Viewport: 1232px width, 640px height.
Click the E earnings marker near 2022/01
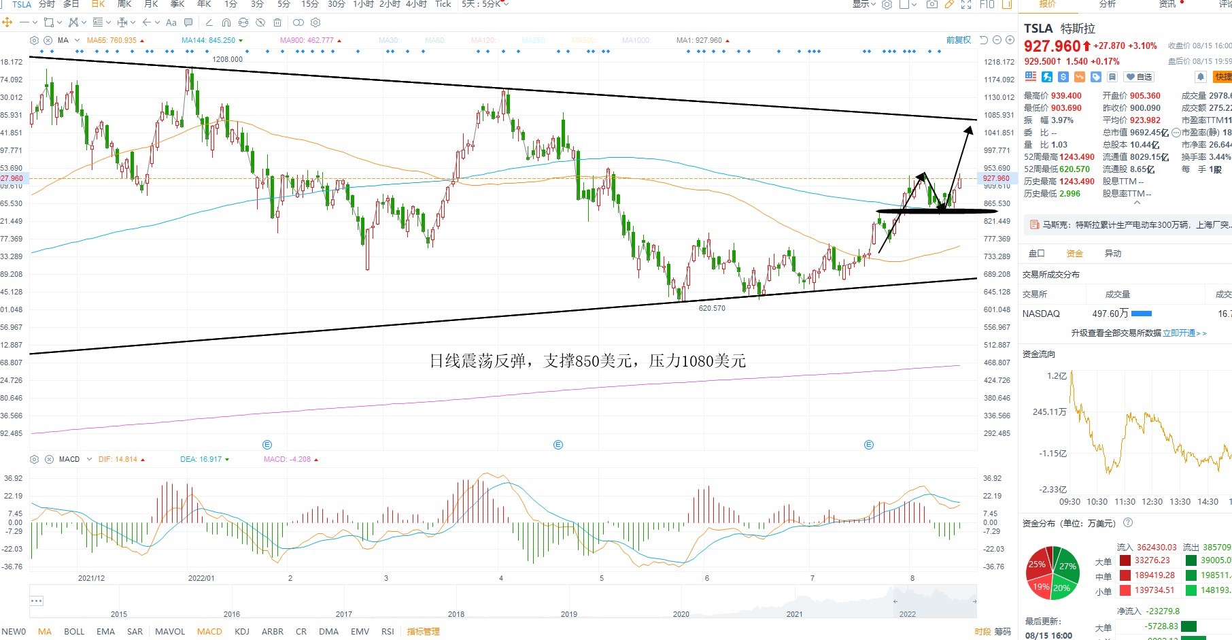267,445
